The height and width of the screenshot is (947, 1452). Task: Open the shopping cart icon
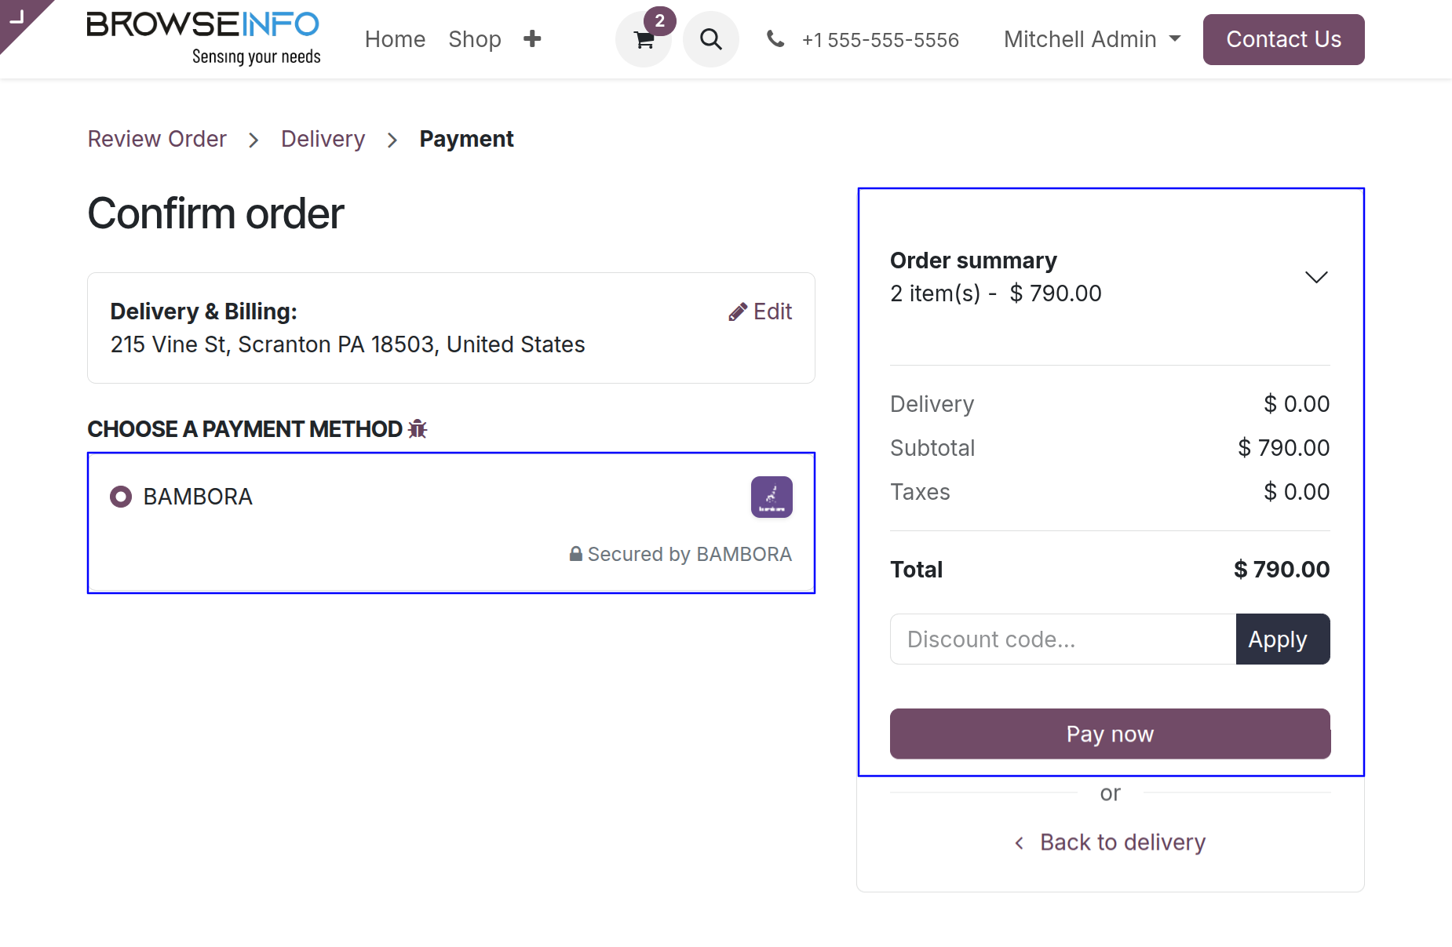click(644, 39)
